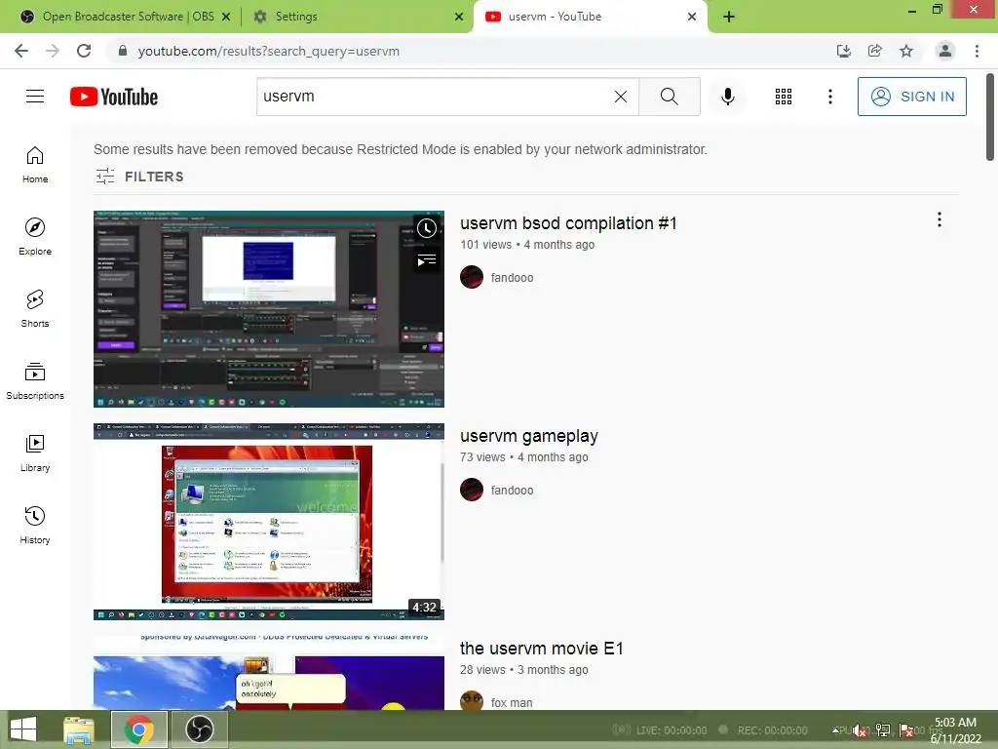The image size is (998, 749).
Task: Open Chrome three-dot menu
Action: click(977, 51)
